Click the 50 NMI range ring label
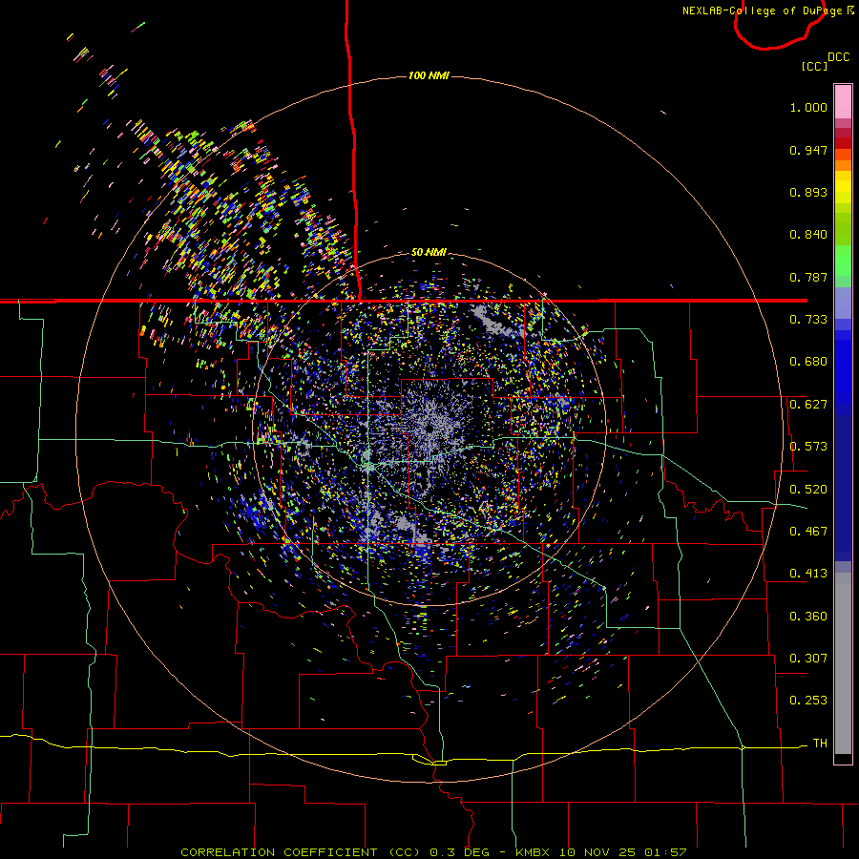 (x=429, y=252)
